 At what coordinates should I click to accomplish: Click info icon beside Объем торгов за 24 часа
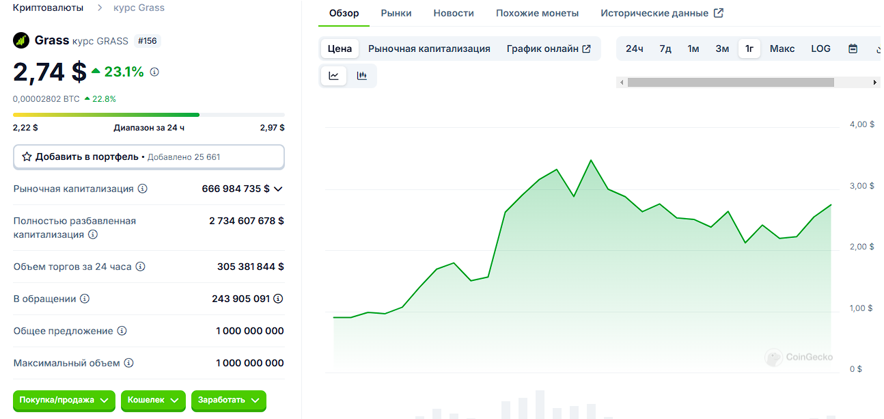click(x=141, y=267)
